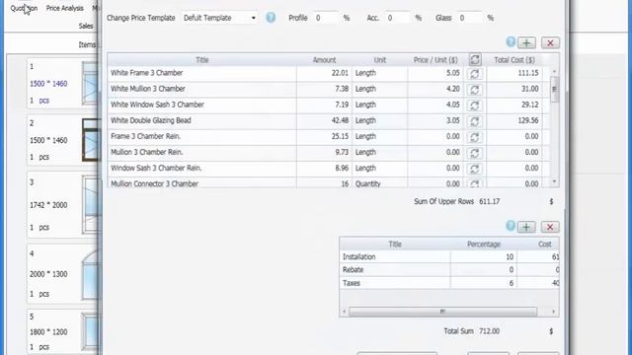Delete a row from the upper price table
Image resolution: width=632 pixels, height=355 pixels.
[x=550, y=42]
